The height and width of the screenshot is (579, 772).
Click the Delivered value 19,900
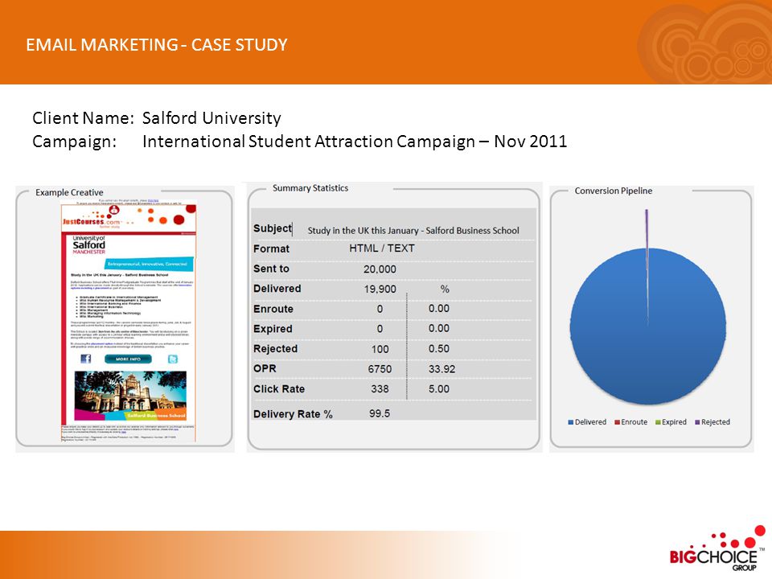pyautogui.click(x=380, y=289)
